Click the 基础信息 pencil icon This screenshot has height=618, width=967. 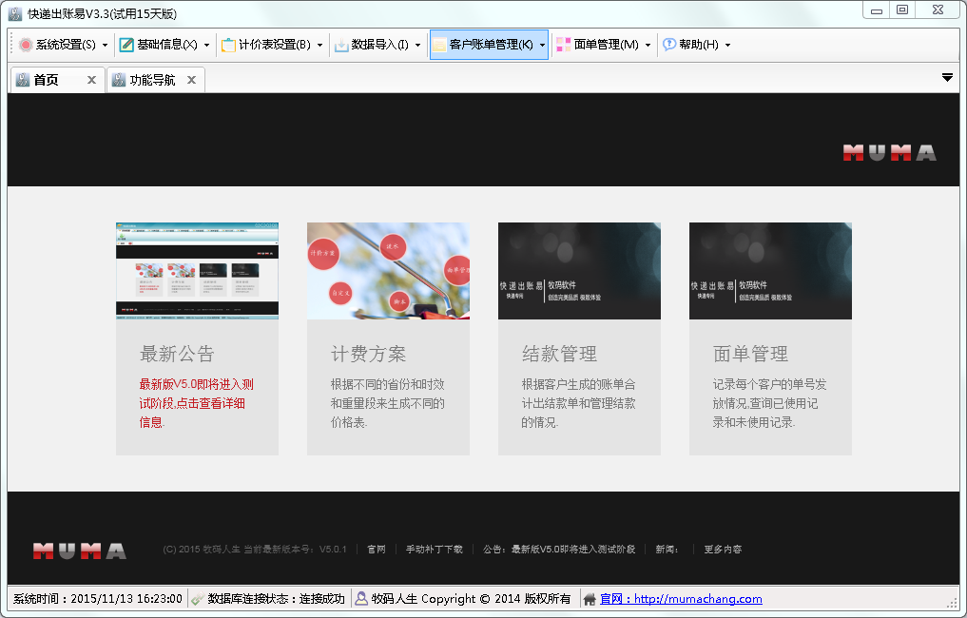[126, 45]
